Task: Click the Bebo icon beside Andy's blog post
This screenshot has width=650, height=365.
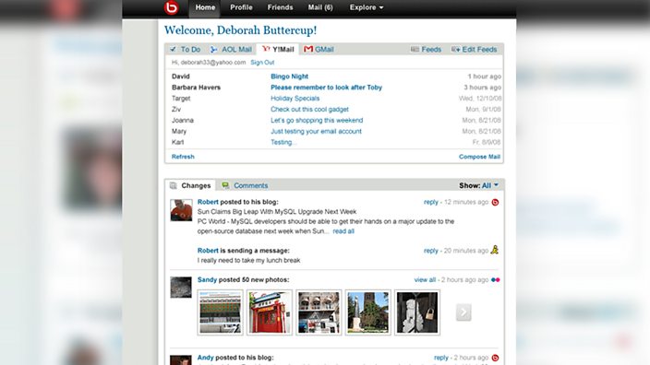Action: coord(495,358)
